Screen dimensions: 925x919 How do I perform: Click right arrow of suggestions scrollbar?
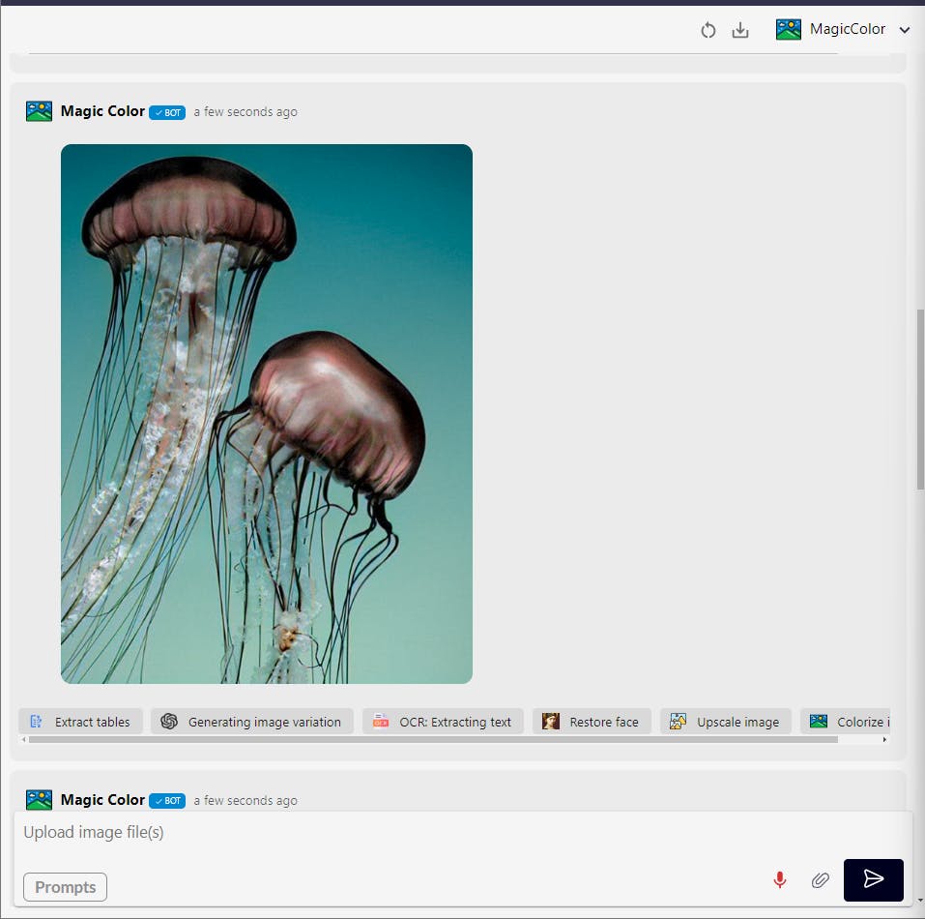884,740
